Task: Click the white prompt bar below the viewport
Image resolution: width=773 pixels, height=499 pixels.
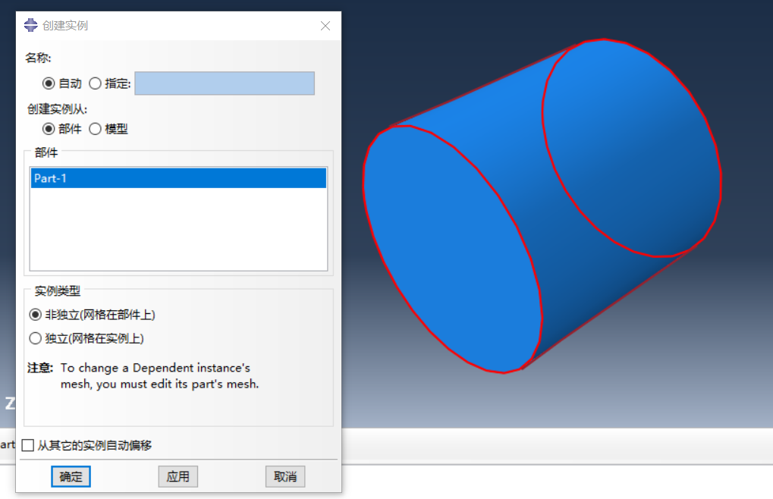Action: click(x=554, y=446)
